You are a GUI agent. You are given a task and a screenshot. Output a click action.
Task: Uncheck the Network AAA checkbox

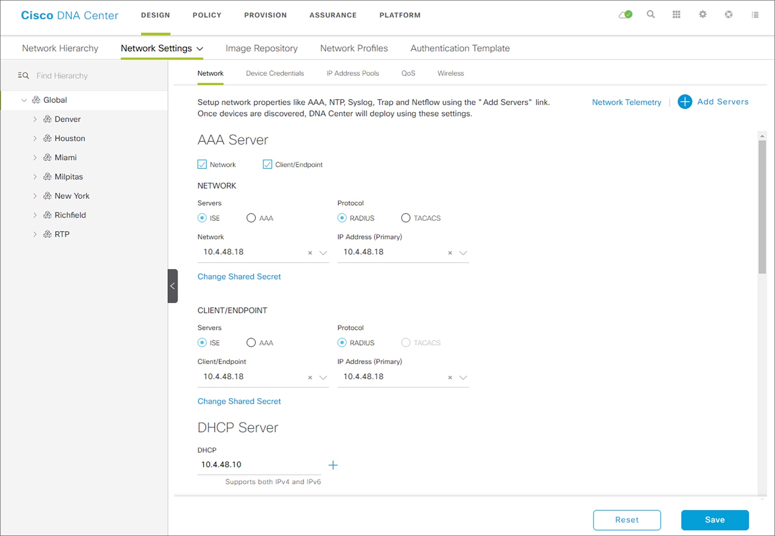pos(202,164)
